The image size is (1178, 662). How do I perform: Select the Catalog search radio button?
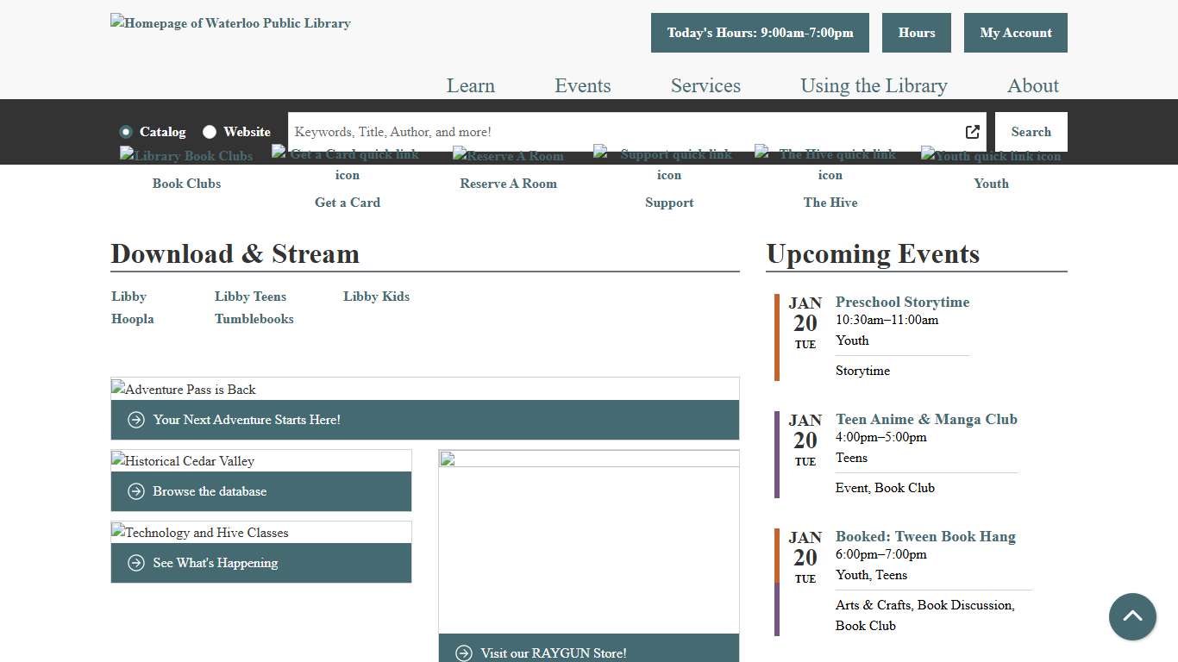coord(126,132)
